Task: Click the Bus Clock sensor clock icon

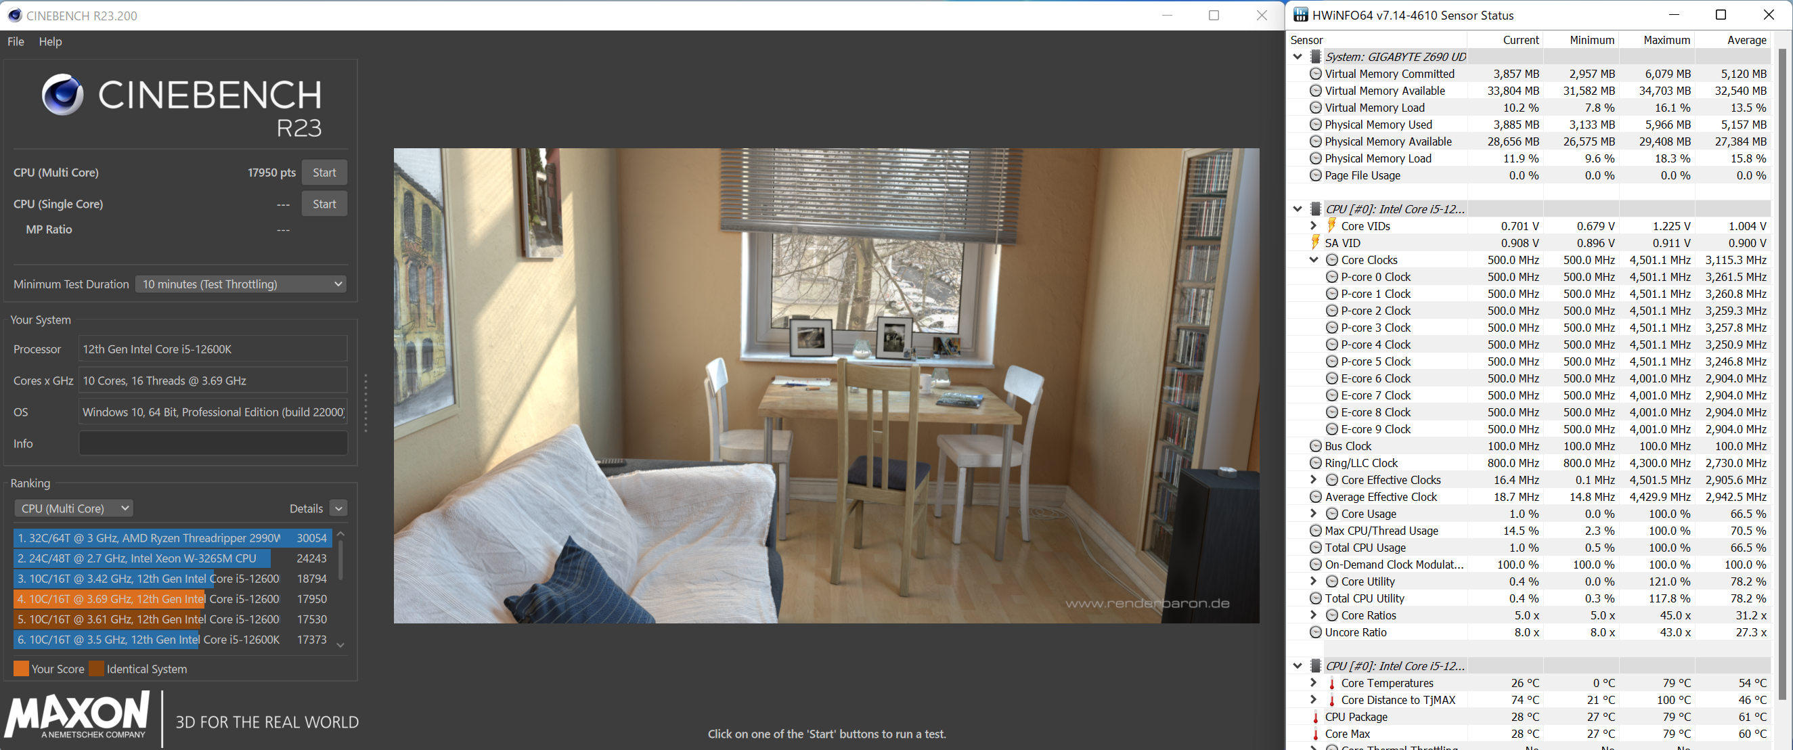Action: point(1315,445)
